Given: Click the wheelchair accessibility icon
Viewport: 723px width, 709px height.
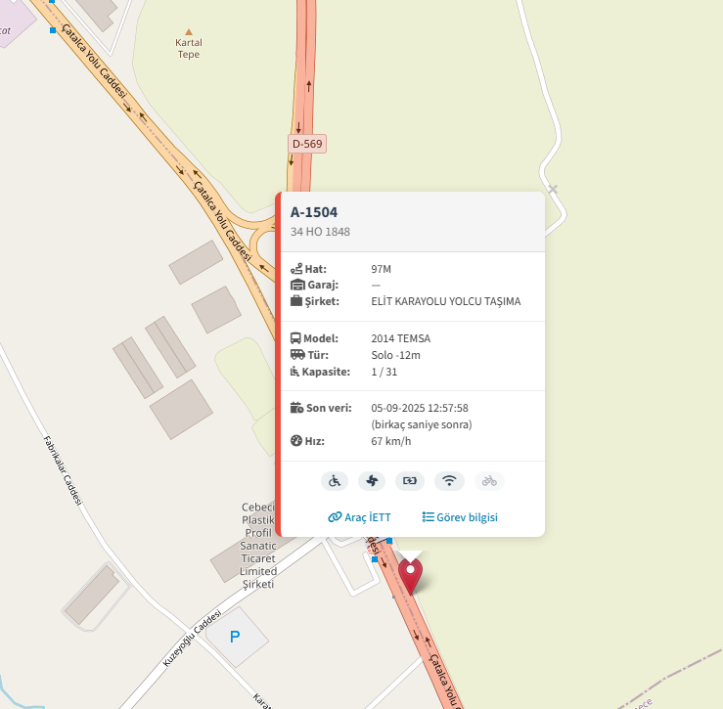Looking at the screenshot, I should pos(335,481).
